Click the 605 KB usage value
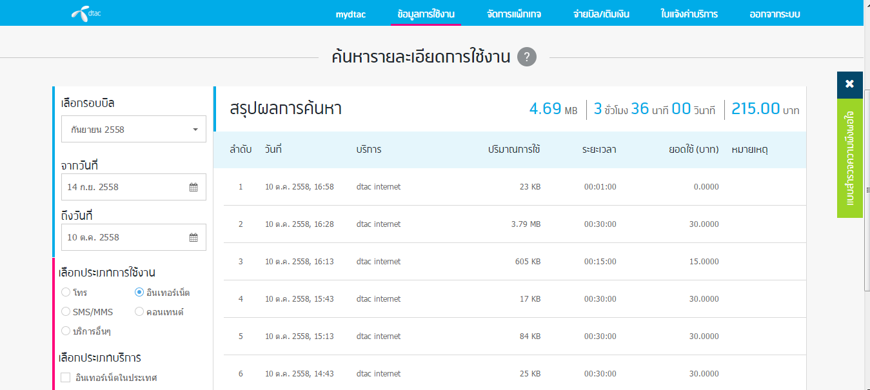This screenshot has width=870, height=390. (x=527, y=262)
